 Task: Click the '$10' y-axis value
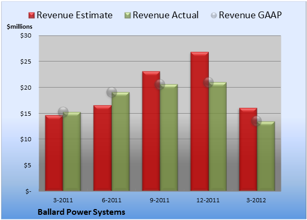(x=26, y=139)
